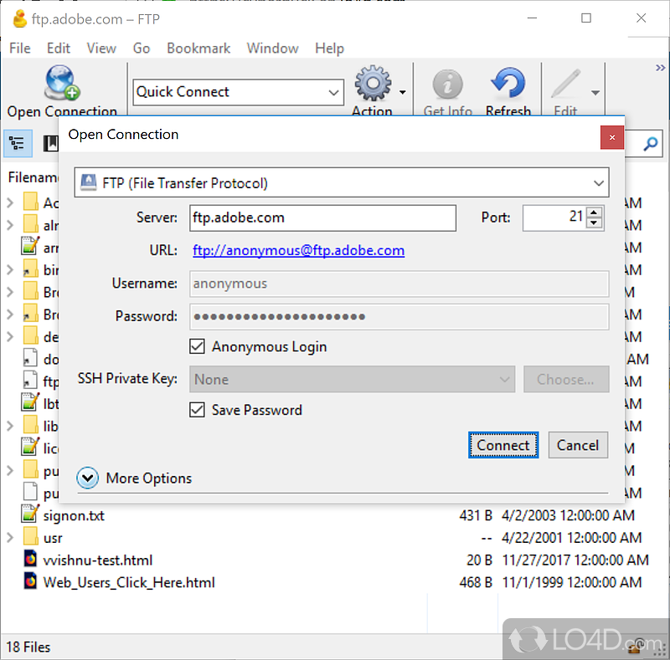Select the lic text file icon
670x660 pixels.
(x=30, y=447)
